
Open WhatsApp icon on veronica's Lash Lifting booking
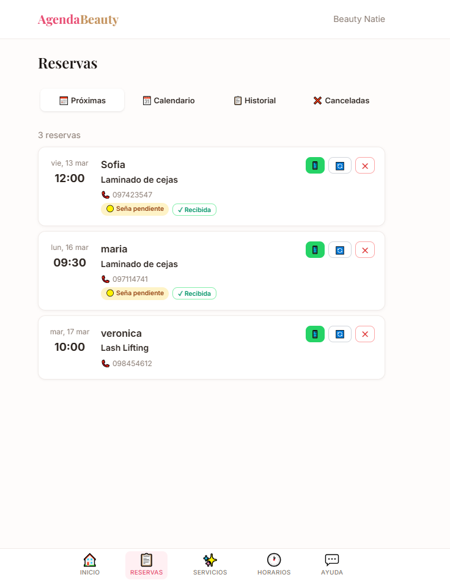tap(315, 334)
